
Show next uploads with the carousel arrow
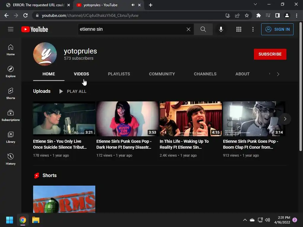coord(285,119)
